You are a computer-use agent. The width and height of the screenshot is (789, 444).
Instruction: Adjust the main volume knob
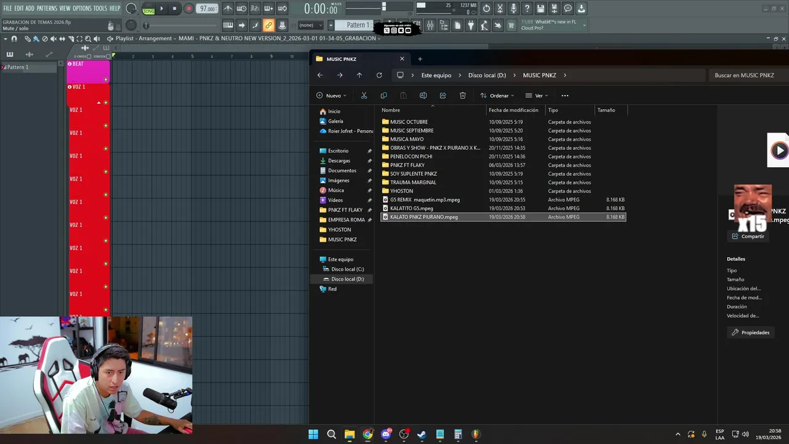pyautogui.click(x=131, y=9)
